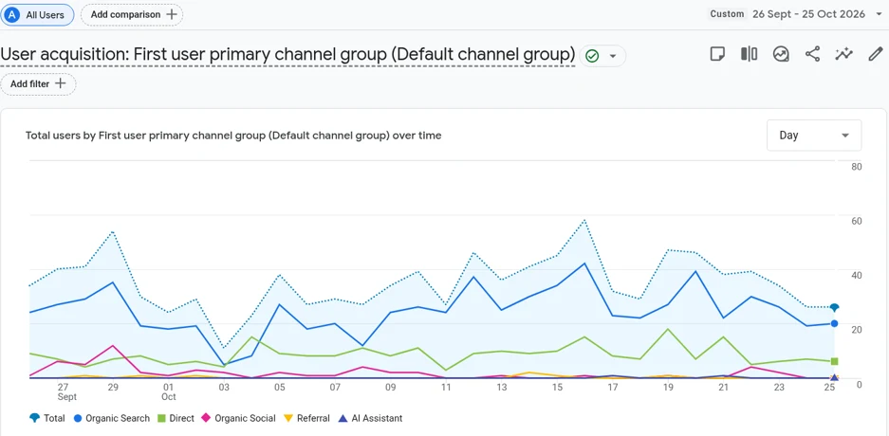Screen dimensions: 889x436
Task: Click the Share this report icon
Action: click(x=812, y=54)
